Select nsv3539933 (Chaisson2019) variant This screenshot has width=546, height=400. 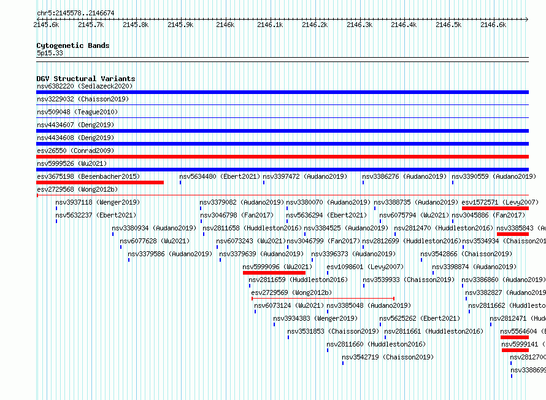(x=409, y=280)
